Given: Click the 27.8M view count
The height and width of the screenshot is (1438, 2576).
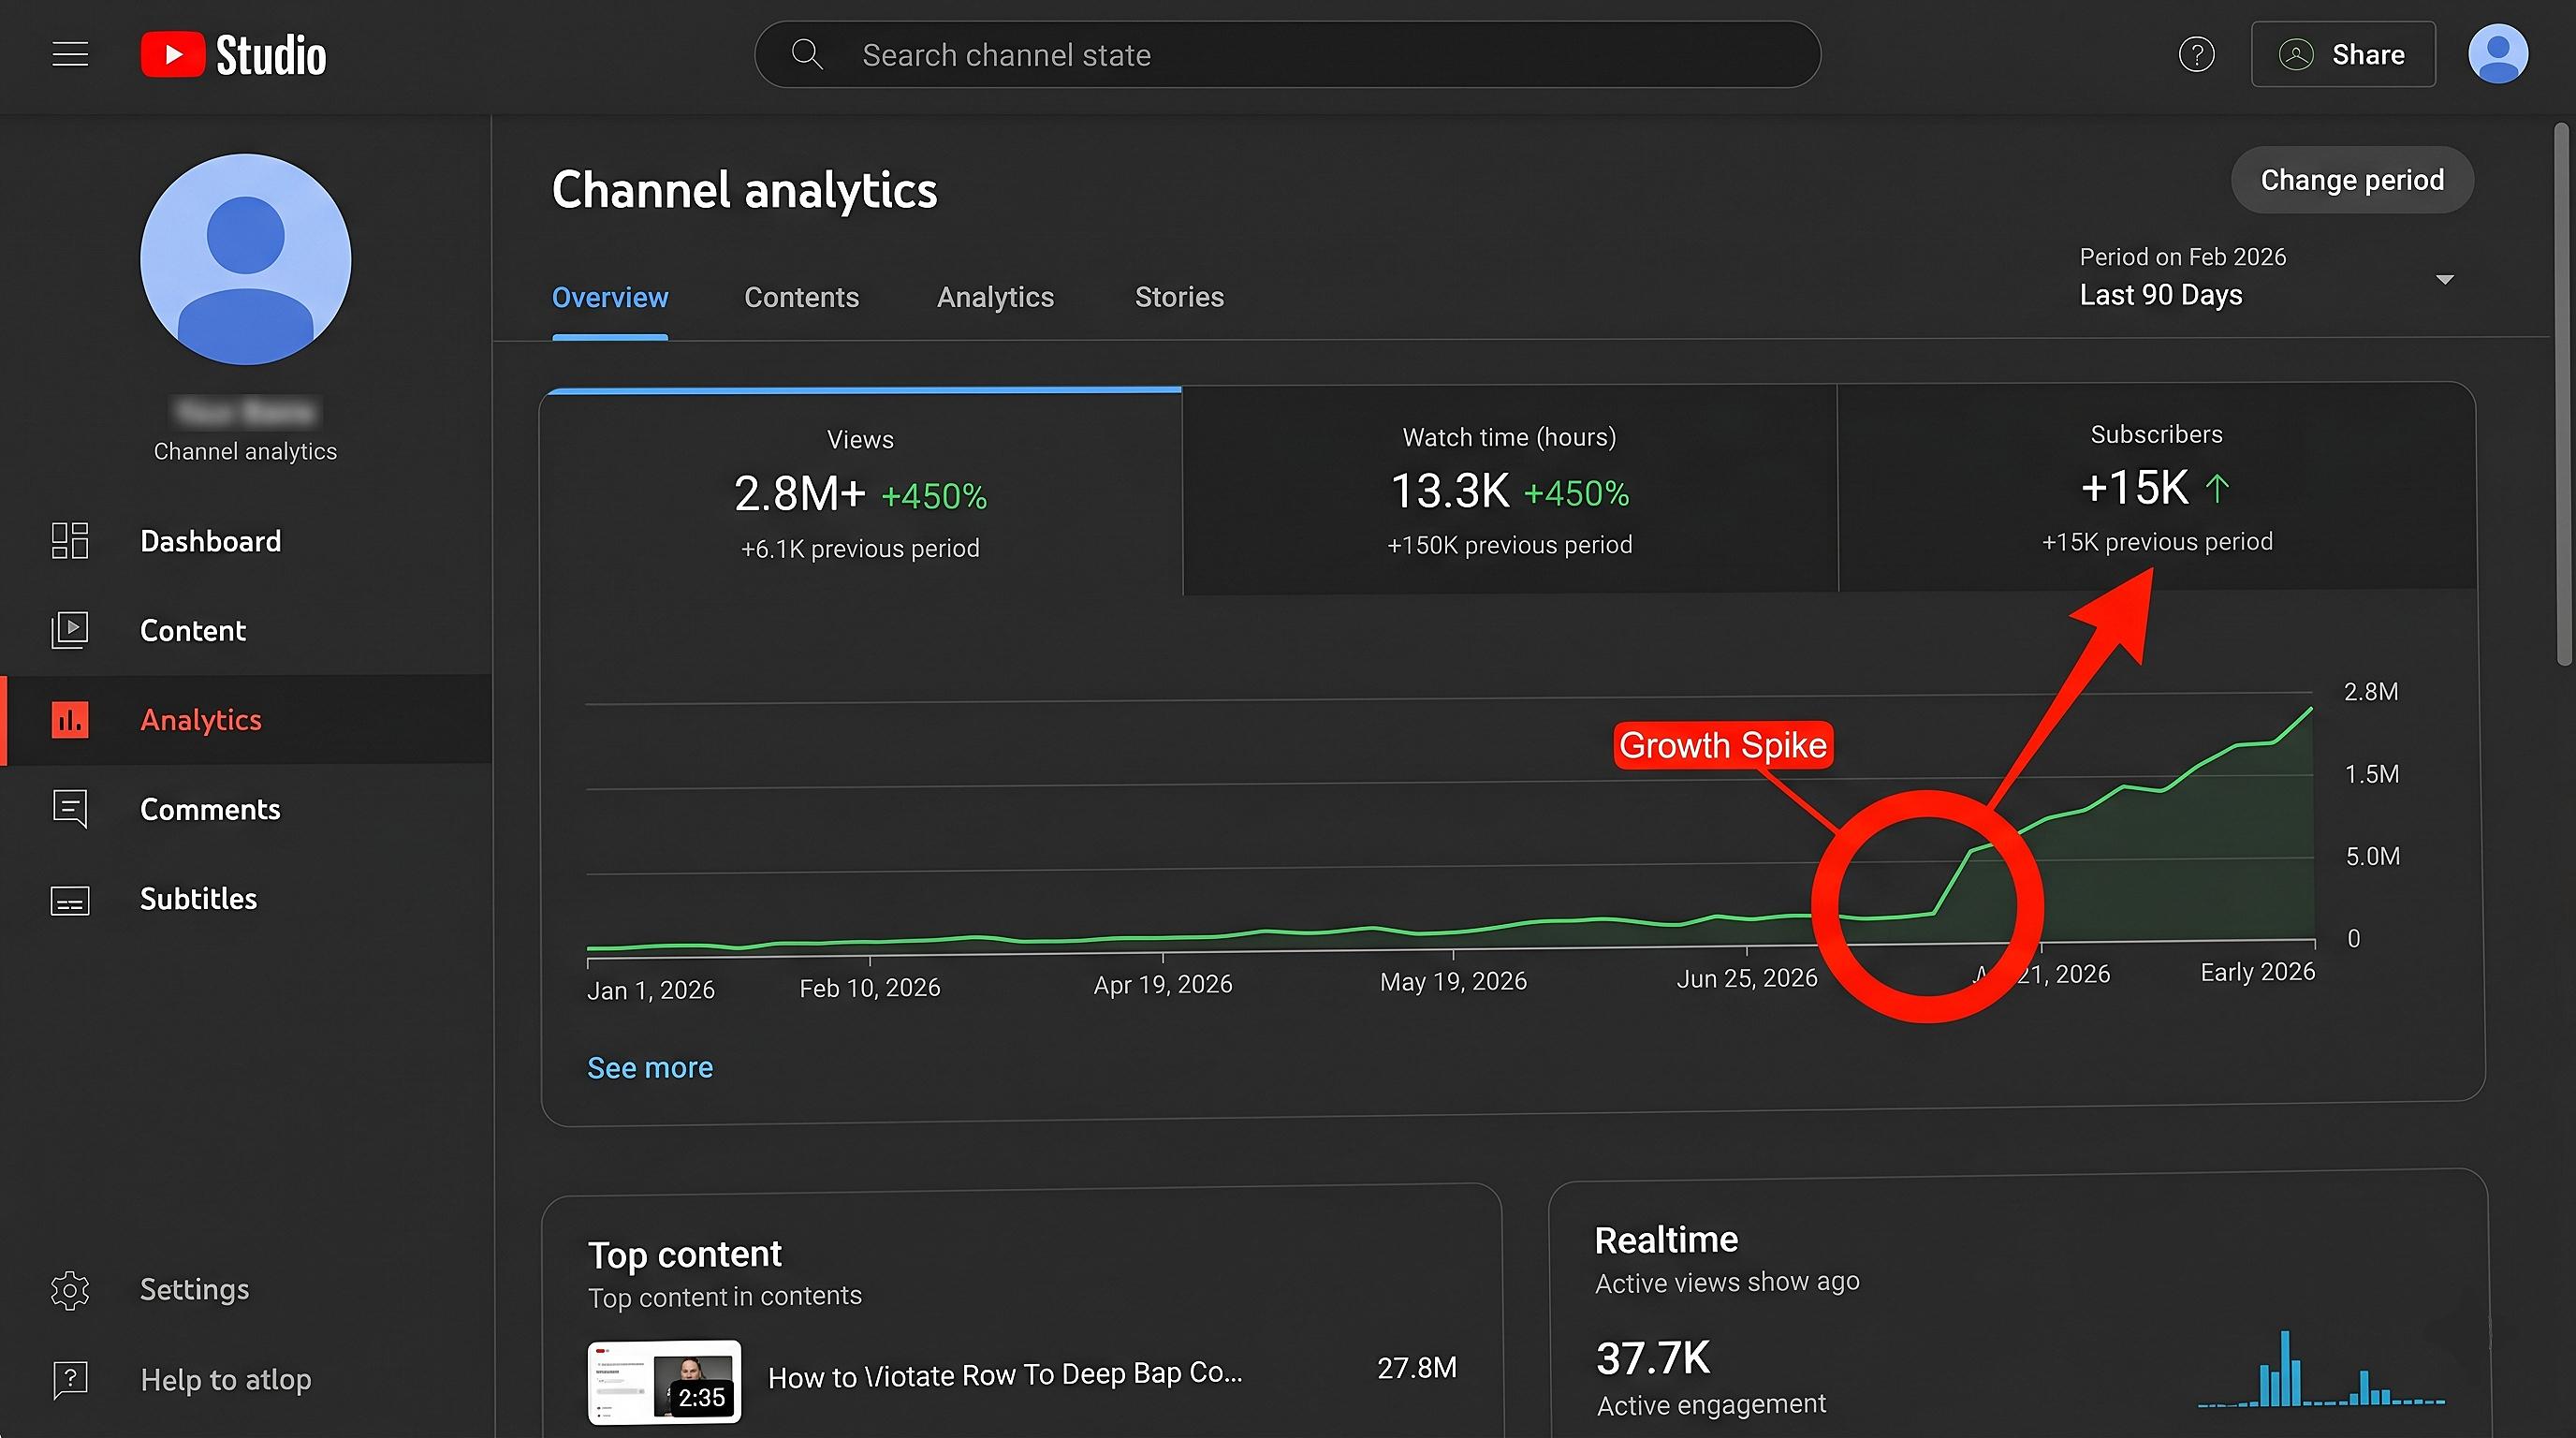Looking at the screenshot, I should 1416,1367.
